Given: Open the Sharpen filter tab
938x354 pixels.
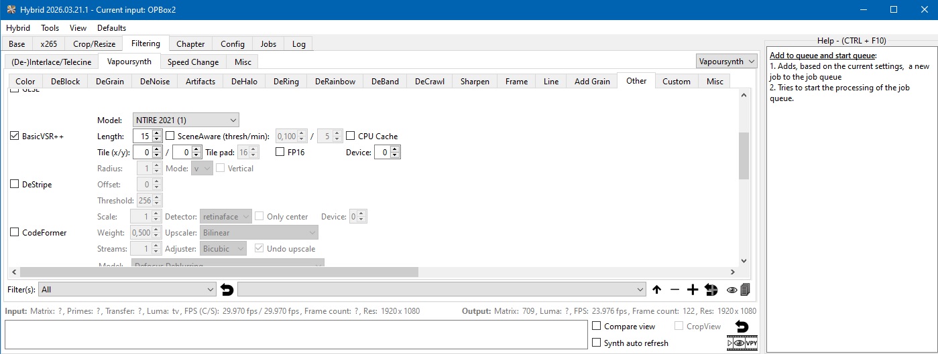Looking at the screenshot, I should click(474, 82).
